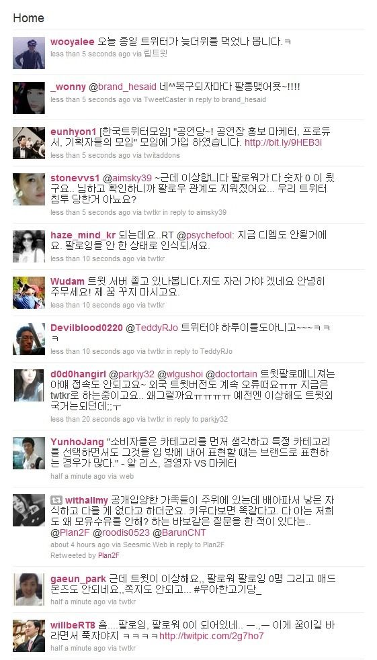The image size is (377, 660).
Task: Click the retweet icon beside withallmy
Action: 56,500
